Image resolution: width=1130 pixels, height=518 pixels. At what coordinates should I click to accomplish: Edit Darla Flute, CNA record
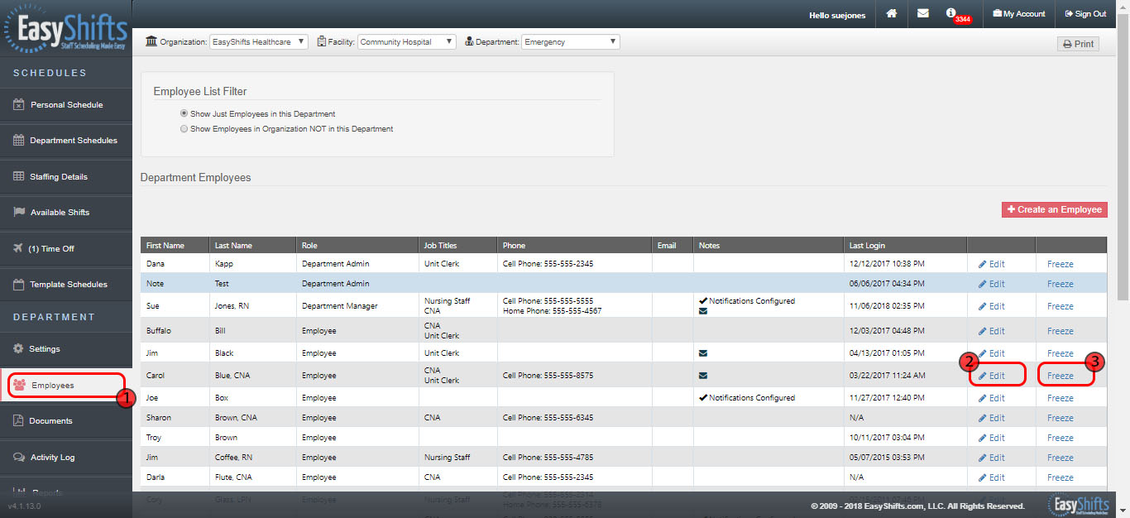992,477
